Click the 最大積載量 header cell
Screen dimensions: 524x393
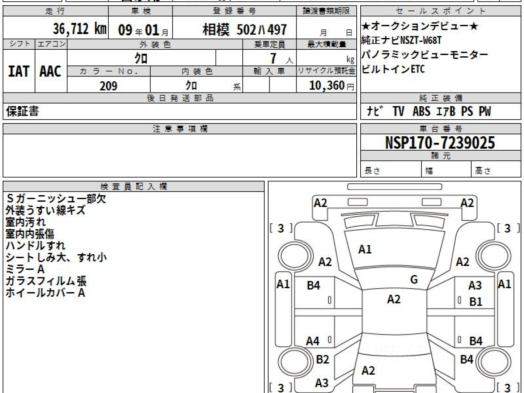[x=326, y=45]
